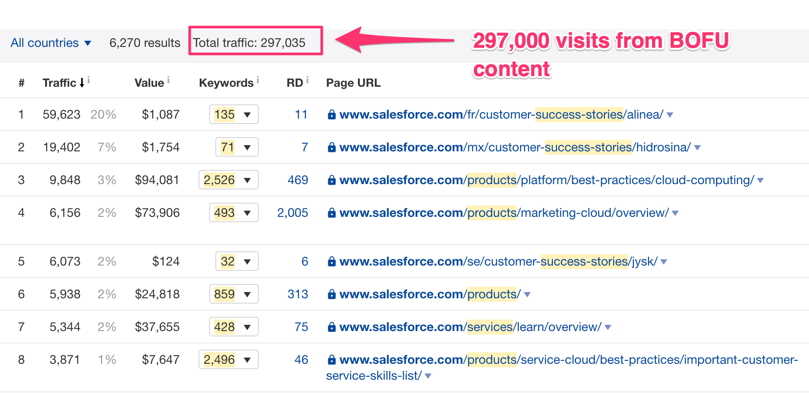Click the lock icon on marketing-cloud row
The width and height of the screenshot is (809, 393).
pos(331,213)
